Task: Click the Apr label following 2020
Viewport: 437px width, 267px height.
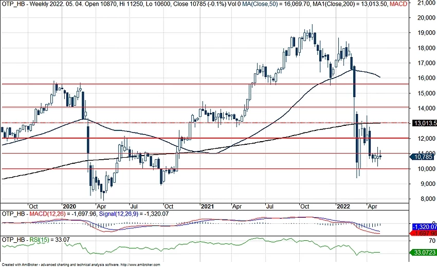Action: [101, 206]
